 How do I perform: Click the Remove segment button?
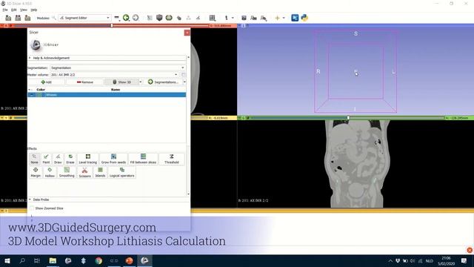tap(85, 82)
